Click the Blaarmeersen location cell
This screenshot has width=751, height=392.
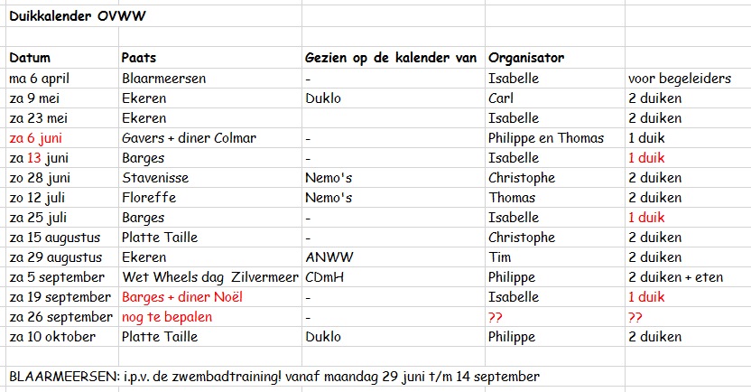coord(210,78)
